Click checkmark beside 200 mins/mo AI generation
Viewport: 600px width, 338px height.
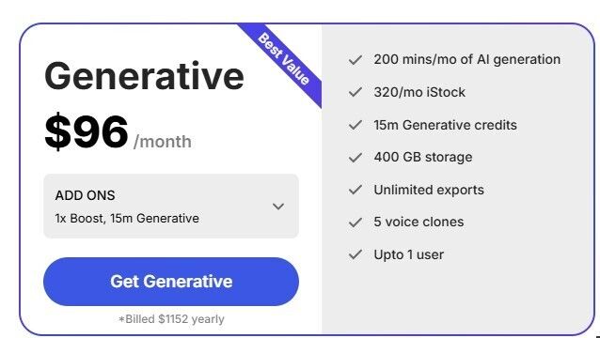point(355,60)
